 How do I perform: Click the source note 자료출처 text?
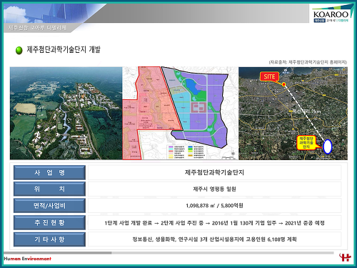point(308,62)
